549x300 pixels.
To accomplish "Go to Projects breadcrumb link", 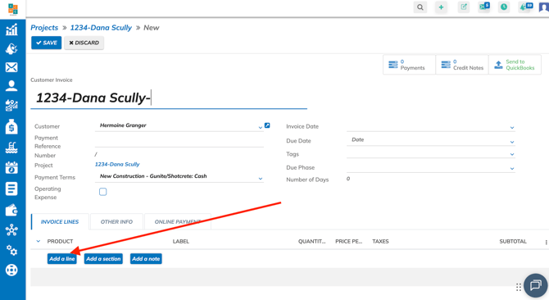I will pos(44,28).
